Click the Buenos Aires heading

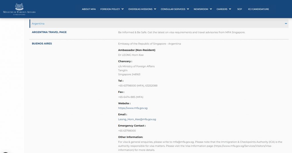(x=42, y=44)
